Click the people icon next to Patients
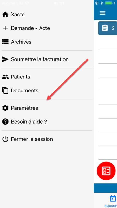This screenshot has width=117, height=208. pyautogui.click(x=5, y=77)
